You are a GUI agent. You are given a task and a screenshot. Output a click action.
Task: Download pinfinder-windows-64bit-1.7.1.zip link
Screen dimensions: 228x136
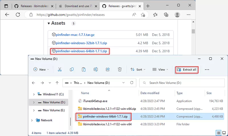click(81, 51)
